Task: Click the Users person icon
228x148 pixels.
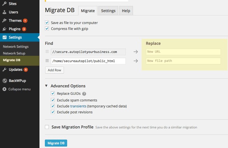Action: [5, 12]
